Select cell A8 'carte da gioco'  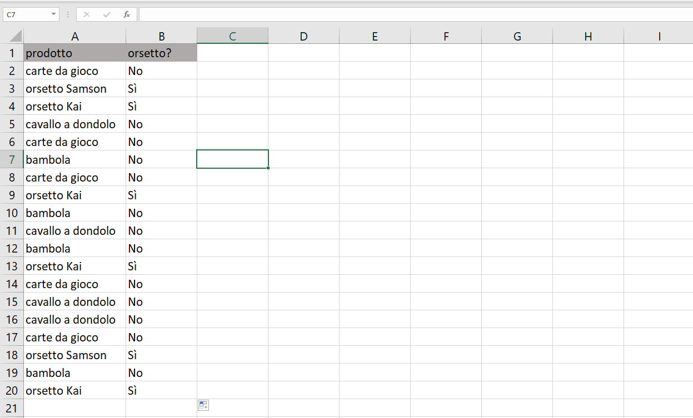[x=74, y=177]
